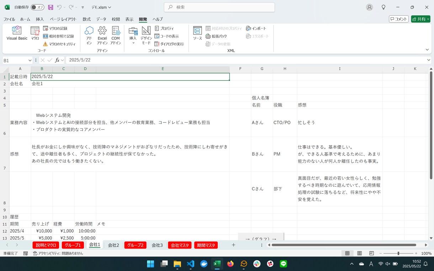Zoom in with the plus button
Viewport: 434px width, 271px height.
417,253
